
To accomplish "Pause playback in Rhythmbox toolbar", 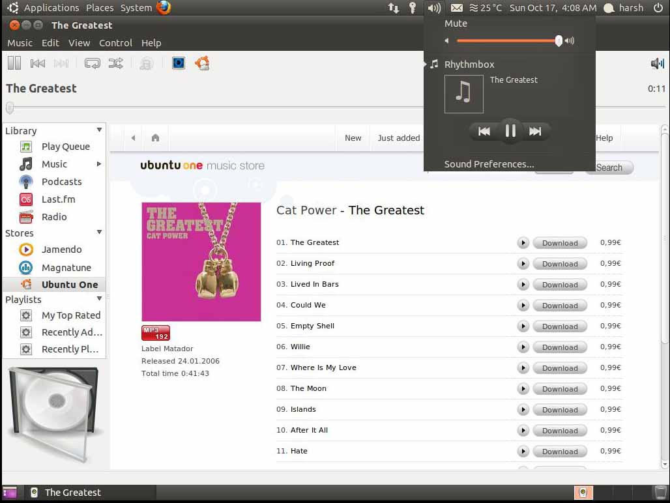I will click(14, 63).
